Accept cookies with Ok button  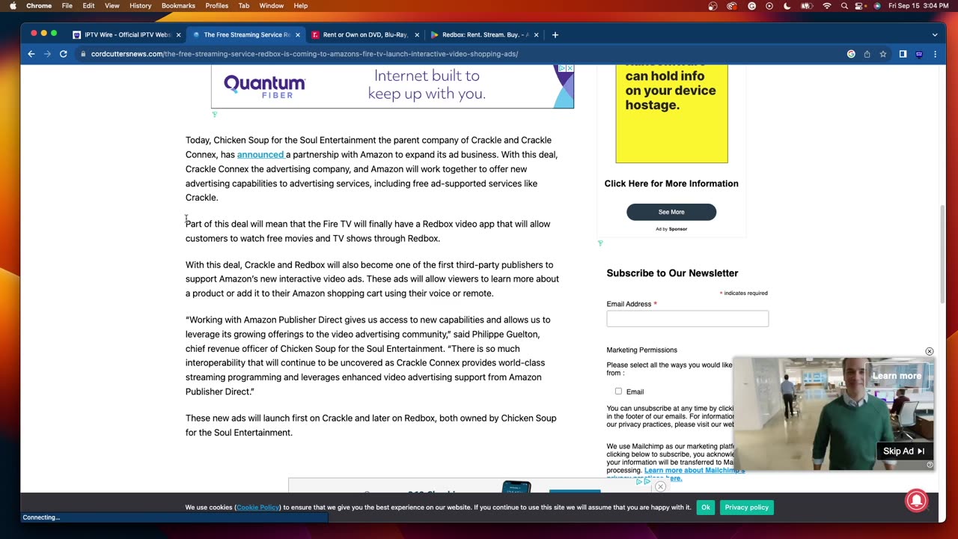(x=705, y=508)
